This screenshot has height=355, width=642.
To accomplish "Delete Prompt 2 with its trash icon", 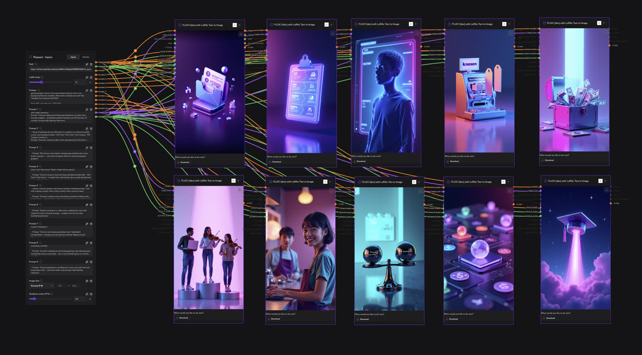I will 91,129.
